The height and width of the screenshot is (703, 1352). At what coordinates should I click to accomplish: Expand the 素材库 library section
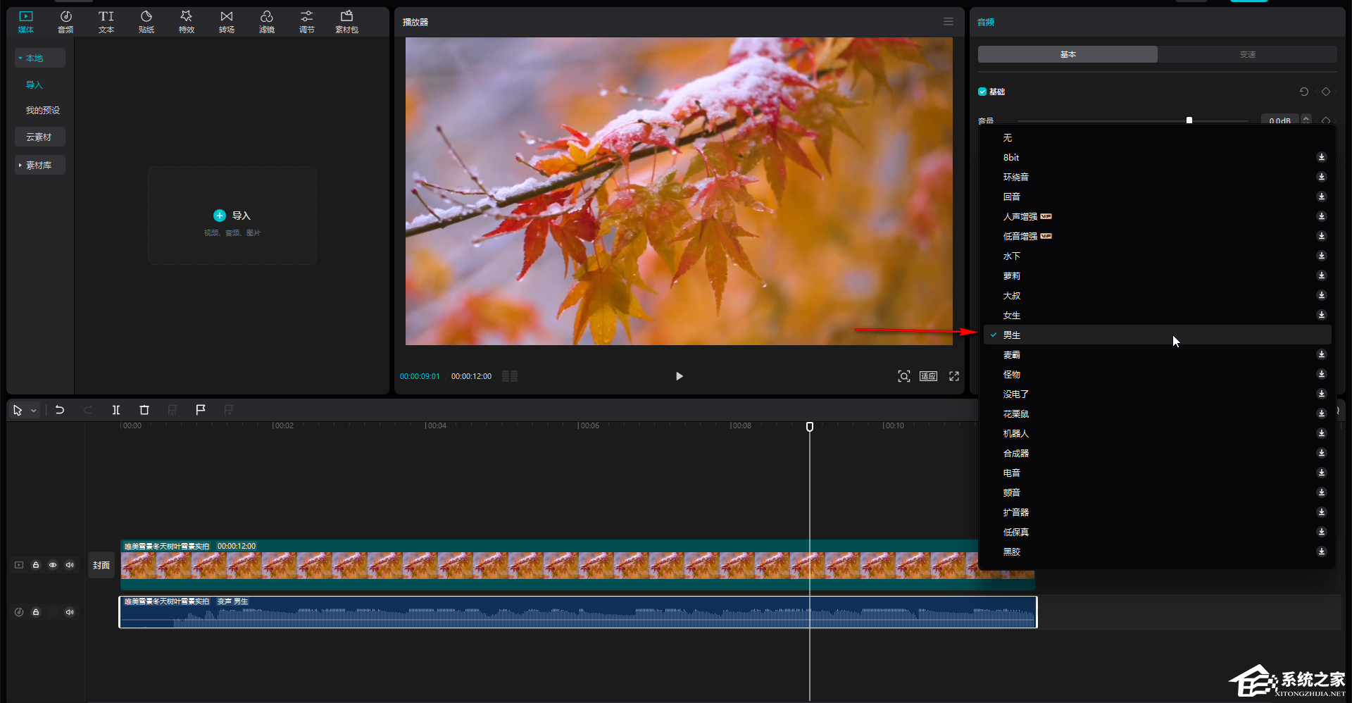click(x=39, y=165)
